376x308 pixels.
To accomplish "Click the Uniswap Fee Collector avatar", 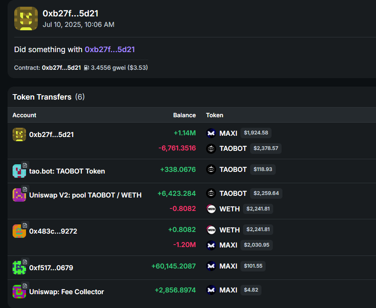I will 19,292.
